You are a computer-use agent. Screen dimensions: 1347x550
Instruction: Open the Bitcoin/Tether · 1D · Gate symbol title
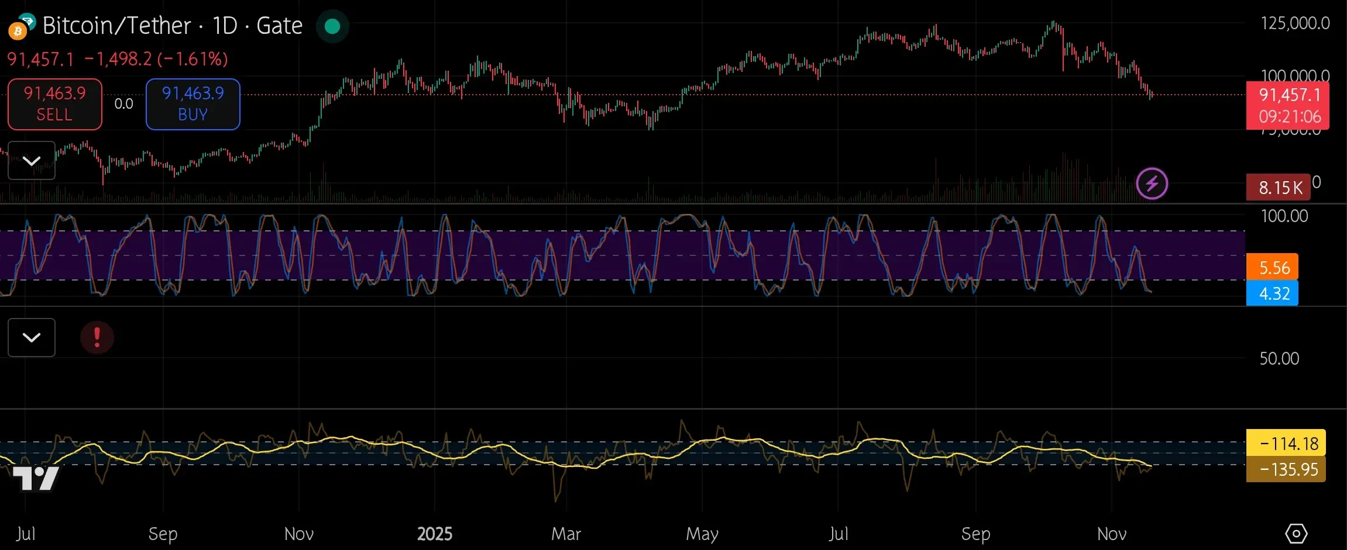click(x=173, y=26)
